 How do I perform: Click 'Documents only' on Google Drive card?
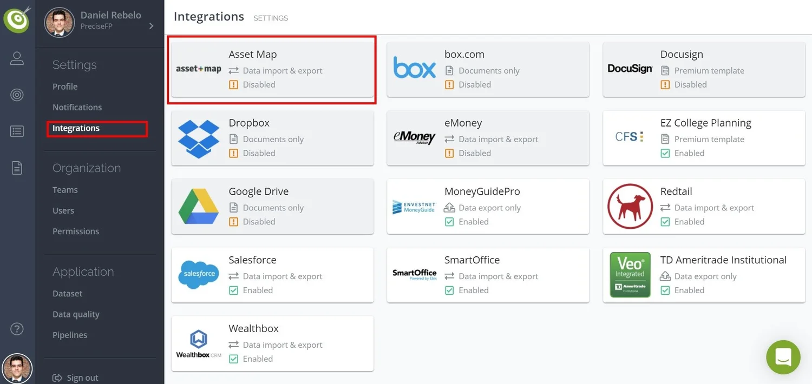pyautogui.click(x=273, y=208)
